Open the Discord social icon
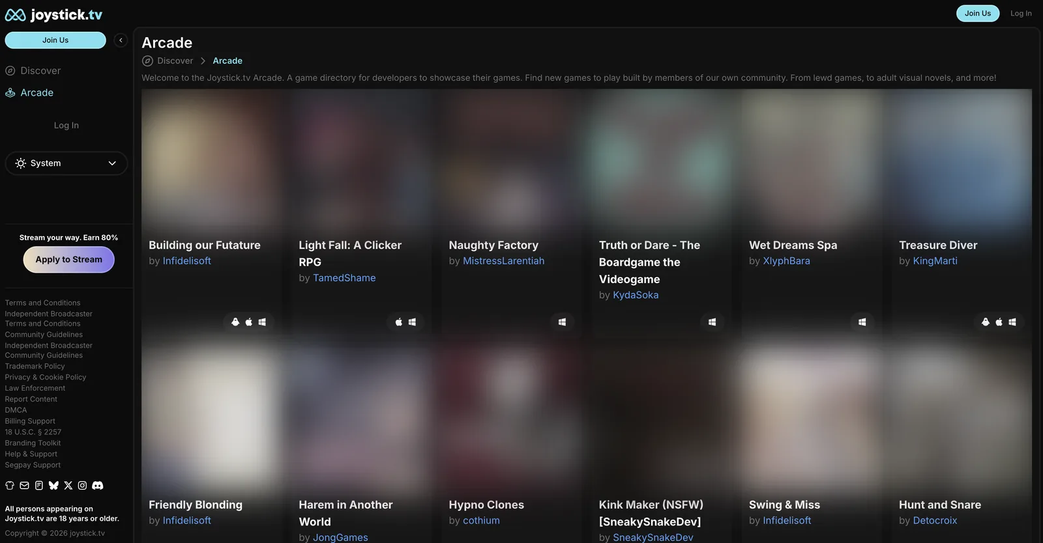 [98, 486]
